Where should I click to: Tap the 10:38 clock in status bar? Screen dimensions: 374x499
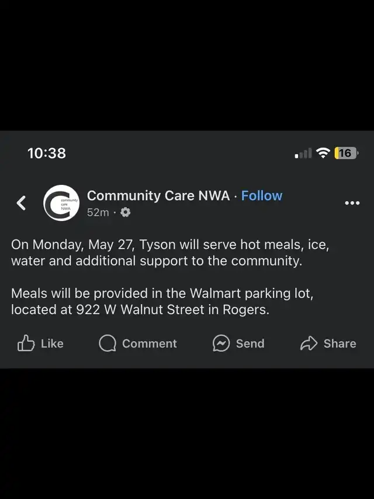(x=47, y=153)
